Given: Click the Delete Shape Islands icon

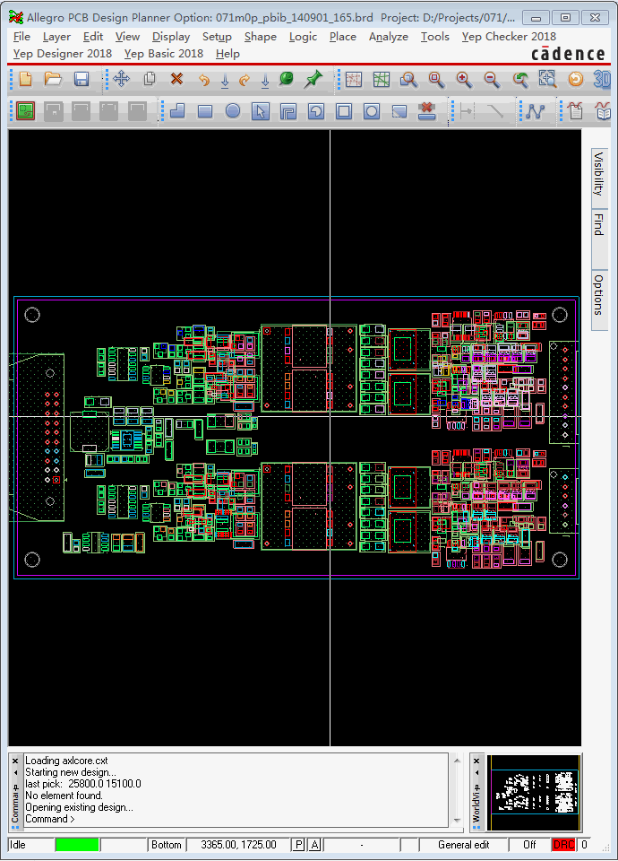Looking at the screenshot, I should click(426, 111).
